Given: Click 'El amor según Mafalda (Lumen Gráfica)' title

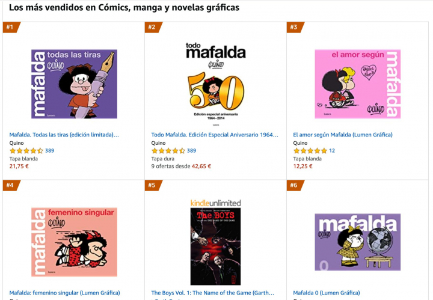Looking at the screenshot, I should coord(343,135).
